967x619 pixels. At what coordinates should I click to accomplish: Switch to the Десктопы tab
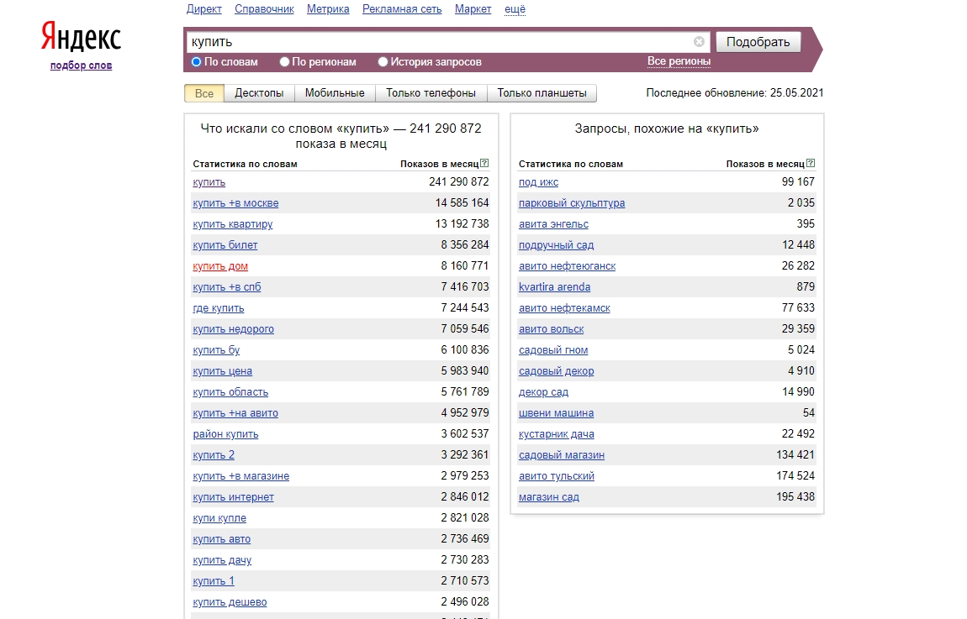click(x=259, y=93)
